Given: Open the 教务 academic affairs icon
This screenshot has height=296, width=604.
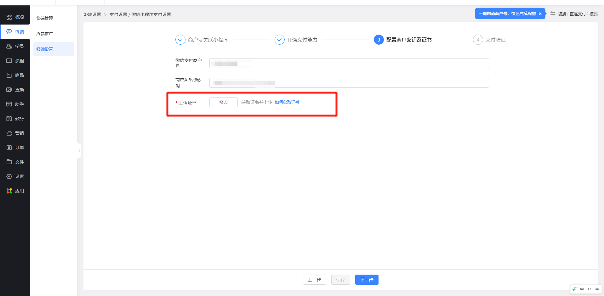Looking at the screenshot, I should 9,119.
